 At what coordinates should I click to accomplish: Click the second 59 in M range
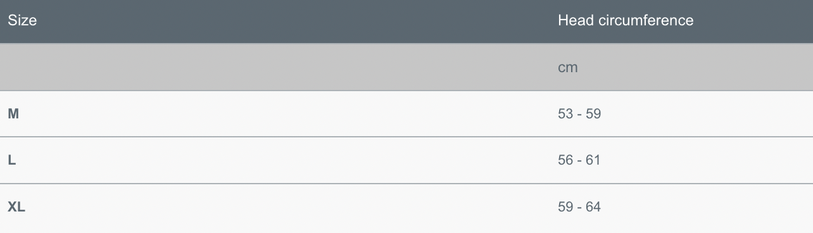pyautogui.click(x=593, y=114)
